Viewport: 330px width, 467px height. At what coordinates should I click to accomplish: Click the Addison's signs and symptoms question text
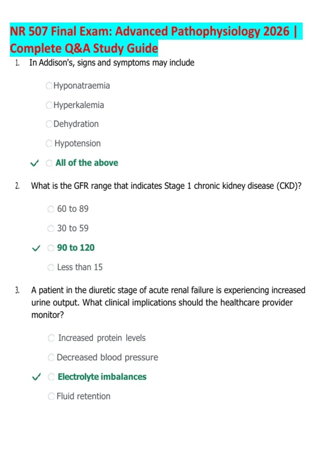(x=112, y=63)
